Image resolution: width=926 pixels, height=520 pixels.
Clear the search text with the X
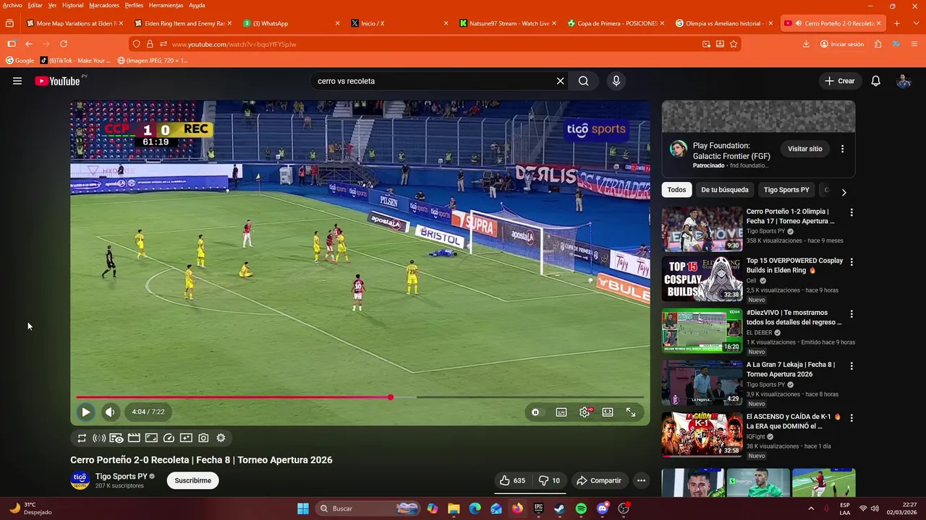pos(560,81)
